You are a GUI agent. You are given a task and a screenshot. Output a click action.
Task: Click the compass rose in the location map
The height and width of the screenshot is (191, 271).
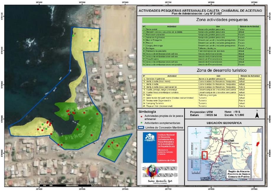coord(196,133)
